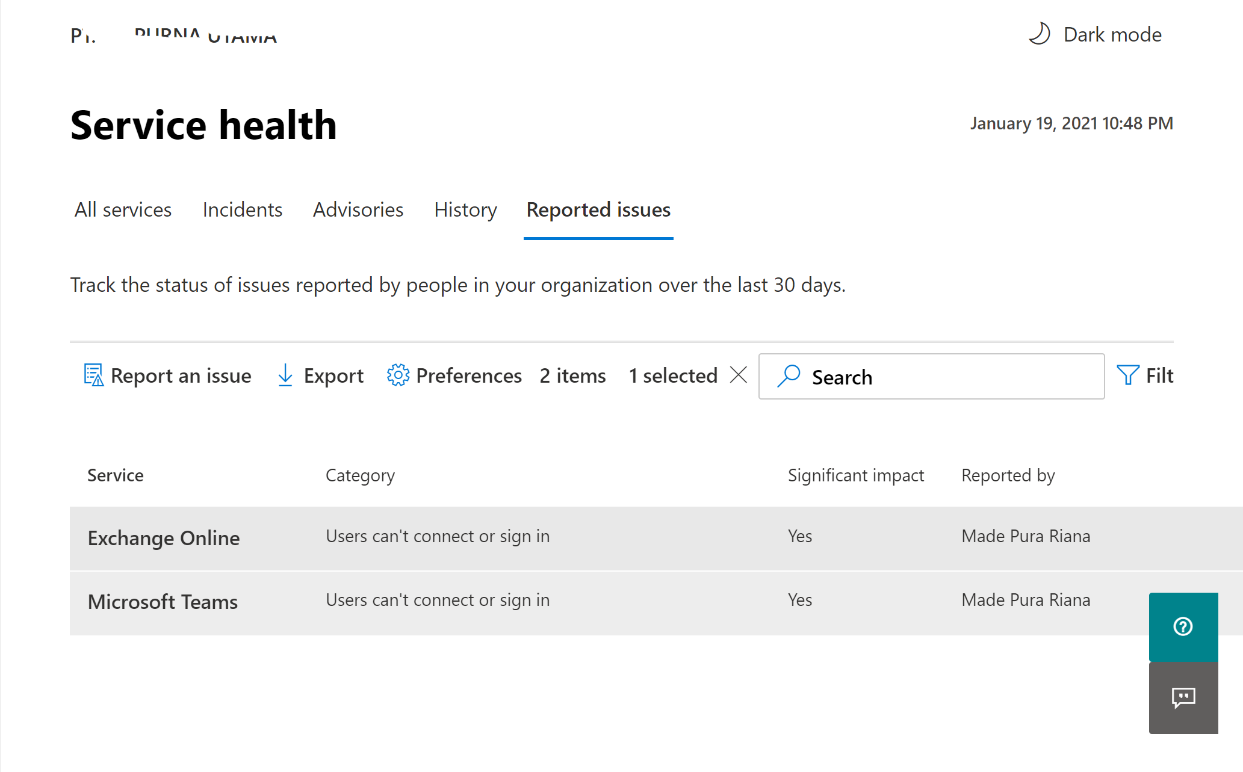Click the Dark mode moon icon
1243x772 pixels.
click(x=1040, y=34)
